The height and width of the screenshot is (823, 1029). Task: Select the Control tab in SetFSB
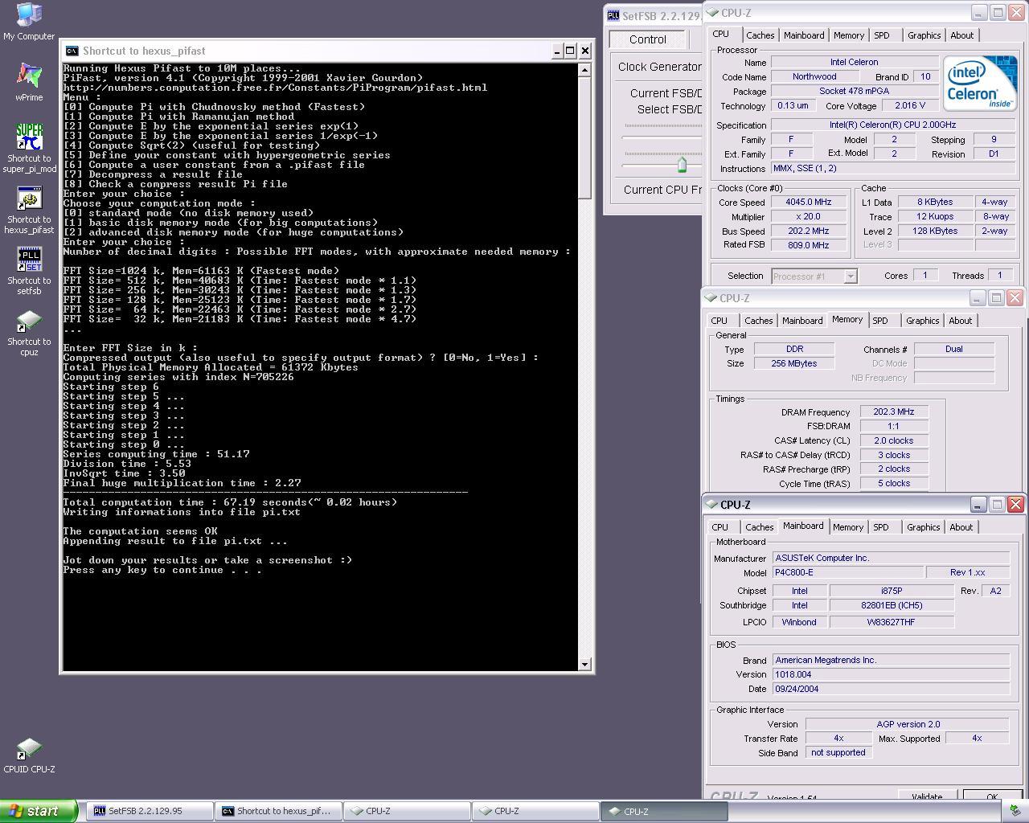[x=648, y=39]
